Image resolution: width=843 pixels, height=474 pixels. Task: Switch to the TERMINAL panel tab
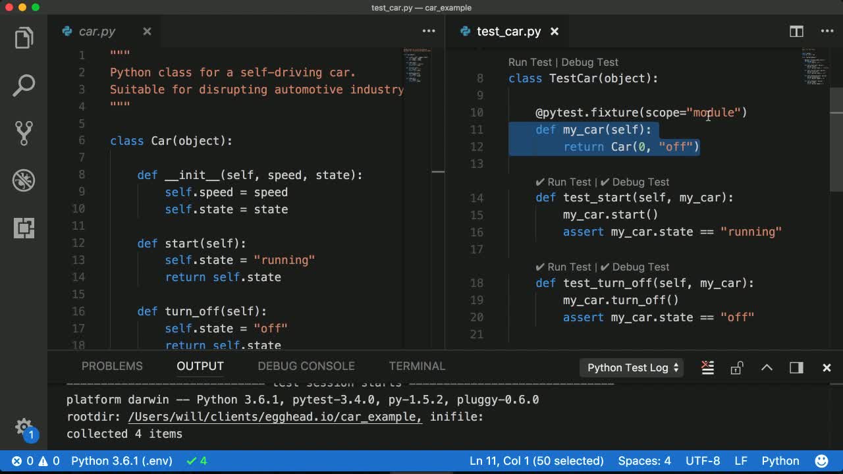pyautogui.click(x=417, y=366)
